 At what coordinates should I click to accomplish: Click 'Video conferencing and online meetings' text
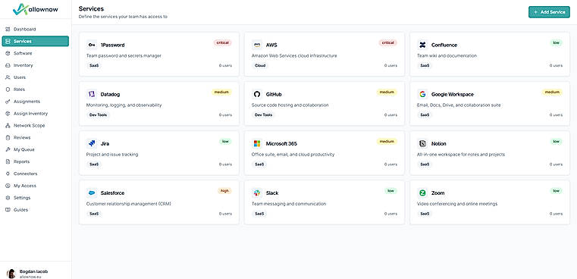tap(457, 203)
